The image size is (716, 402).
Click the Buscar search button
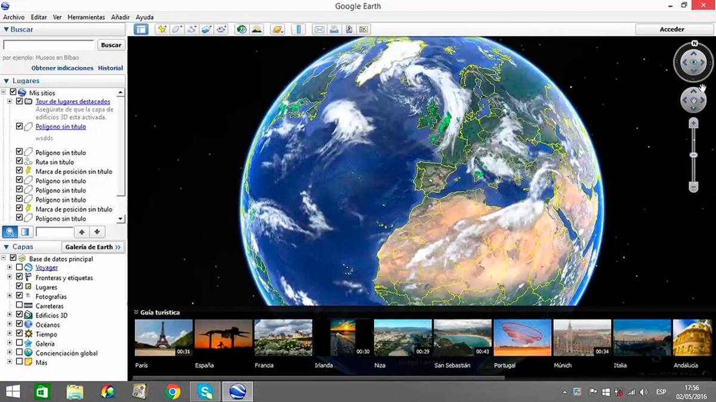pos(111,45)
